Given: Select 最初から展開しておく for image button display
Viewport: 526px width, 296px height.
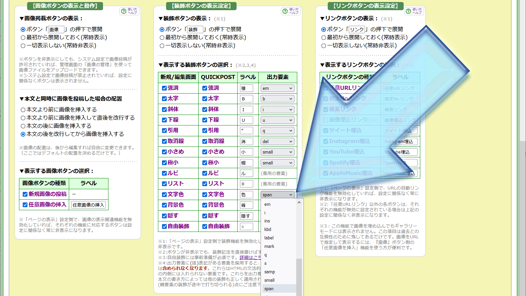Looking at the screenshot, I should [x=23, y=38].
